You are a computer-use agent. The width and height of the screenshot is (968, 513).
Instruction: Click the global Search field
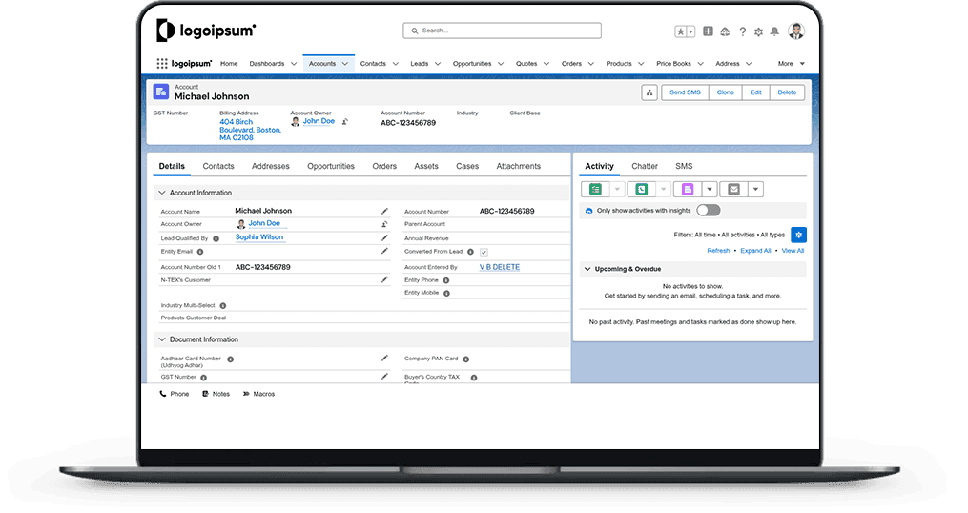point(502,31)
